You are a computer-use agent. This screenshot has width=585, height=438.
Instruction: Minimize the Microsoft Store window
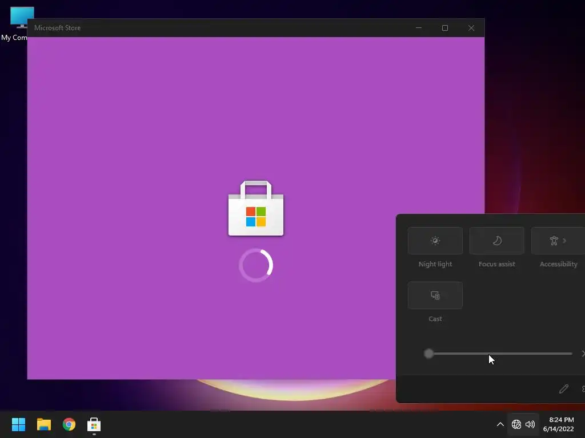[419, 28]
